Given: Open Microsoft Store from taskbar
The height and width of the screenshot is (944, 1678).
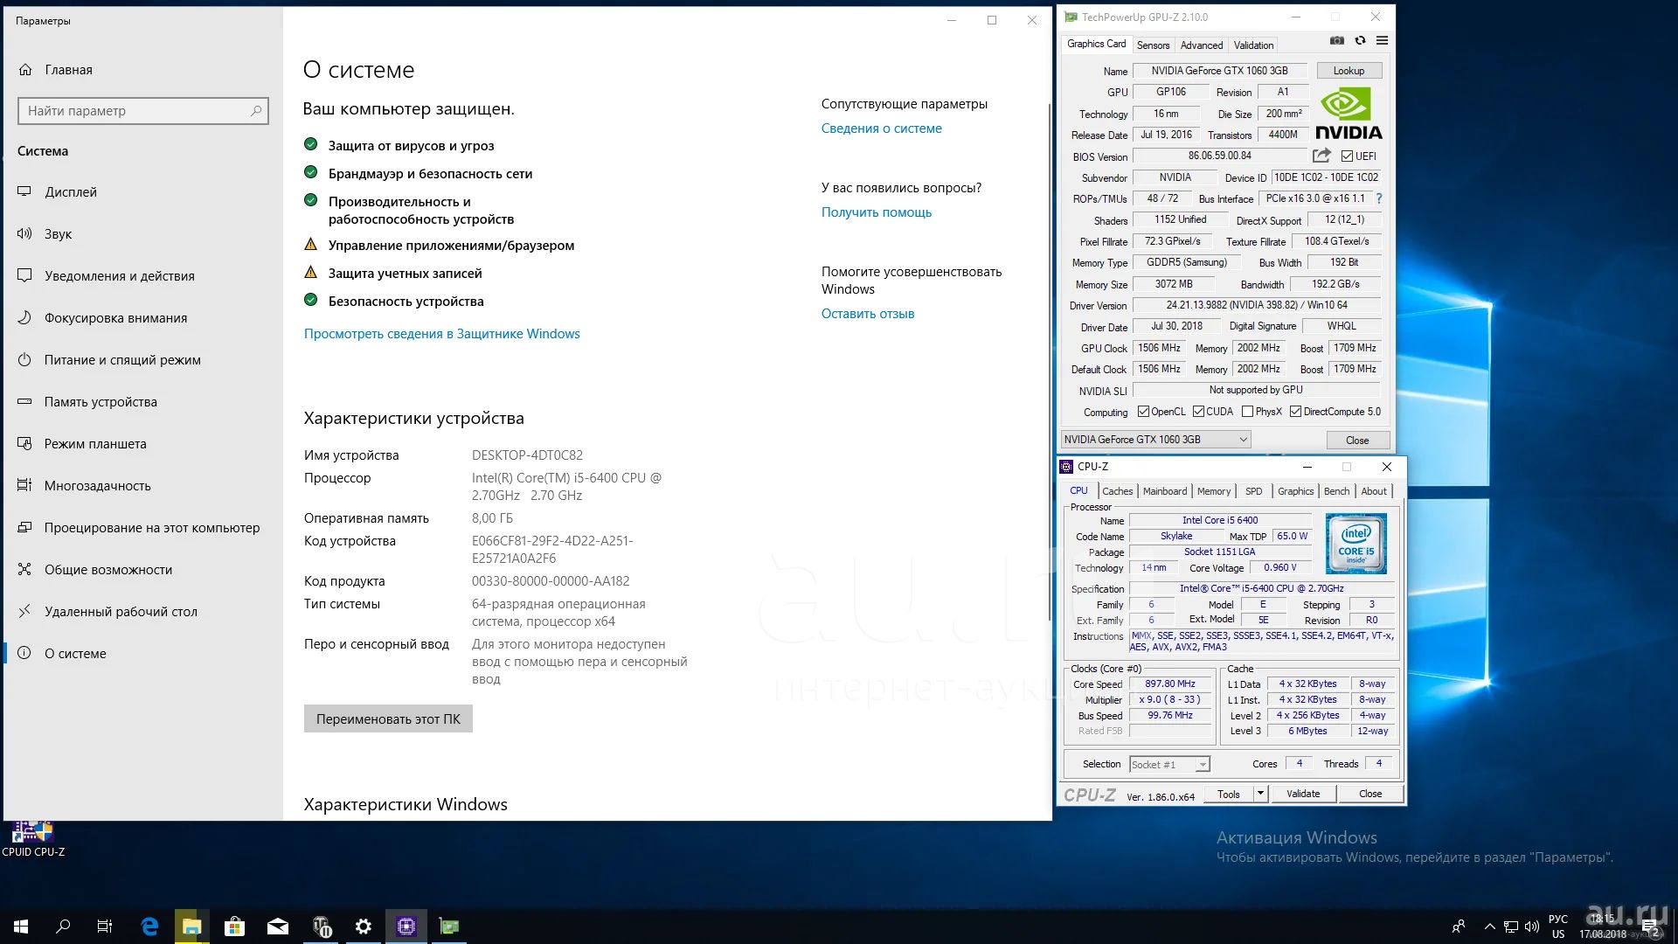Looking at the screenshot, I should click(234, 927).
